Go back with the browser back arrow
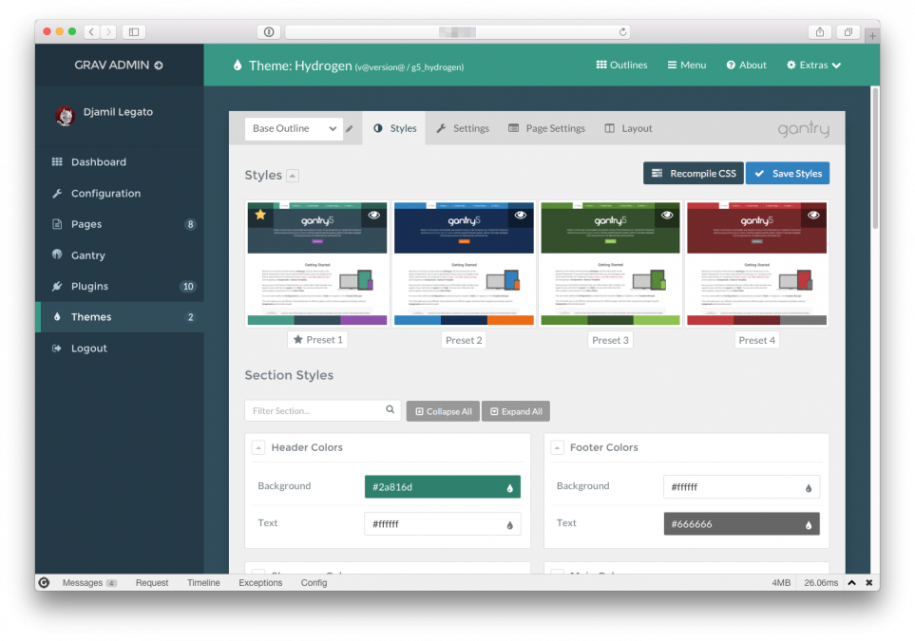Image resolution: width=915 pixels, height=641 pixels. point(91,32)
